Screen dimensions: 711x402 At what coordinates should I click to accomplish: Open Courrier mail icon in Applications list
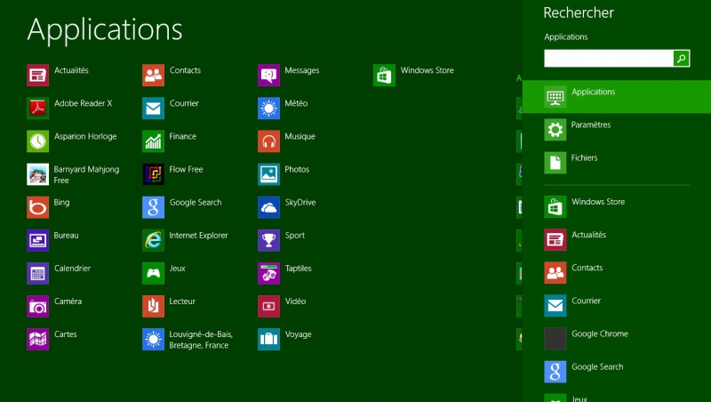click(x=153, y=108)
